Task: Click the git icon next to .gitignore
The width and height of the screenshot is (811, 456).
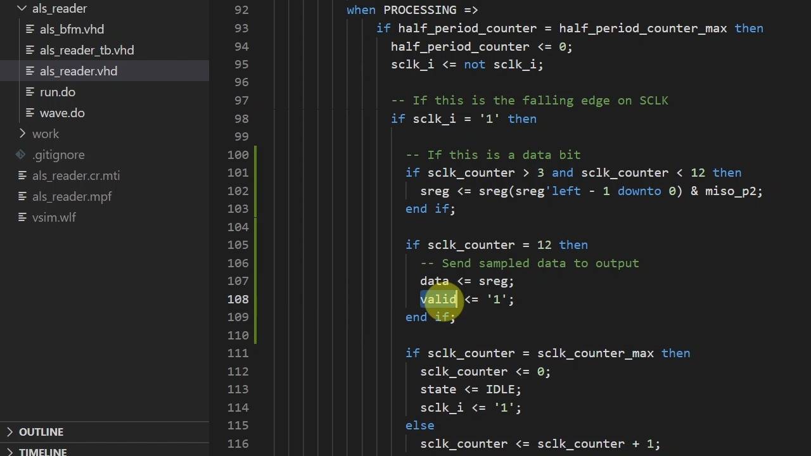Action: (x=21, y=155)
